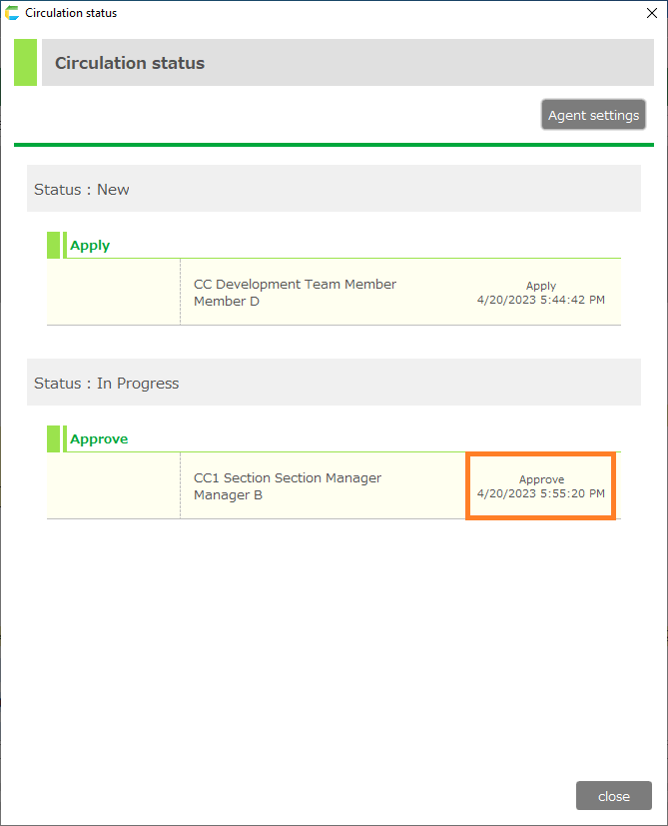The width and height of the screenshot is (668, 826).
Task: Select the Apply section heading
Action: [x=90, y=246]
